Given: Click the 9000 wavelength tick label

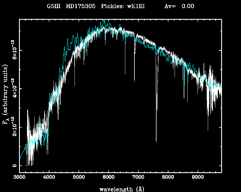Looking at the screenshot, I should [198, 178].
